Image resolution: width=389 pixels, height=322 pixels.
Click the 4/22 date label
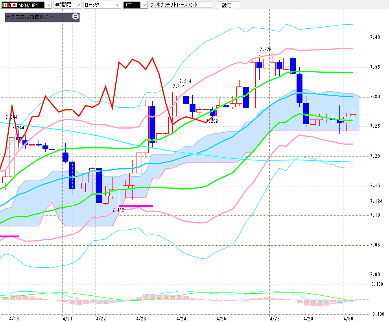click(101, 318)
